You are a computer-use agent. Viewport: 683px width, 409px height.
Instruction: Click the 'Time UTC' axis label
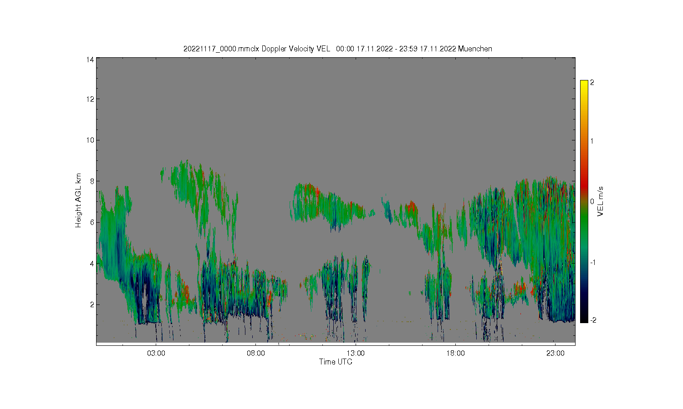tap(336, 362)
